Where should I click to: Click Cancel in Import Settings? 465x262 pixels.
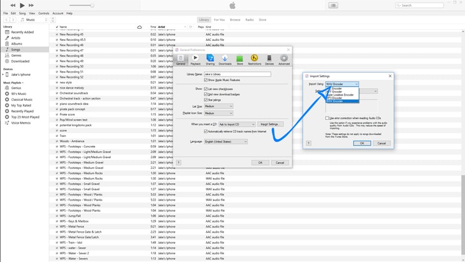coord(382,143)
